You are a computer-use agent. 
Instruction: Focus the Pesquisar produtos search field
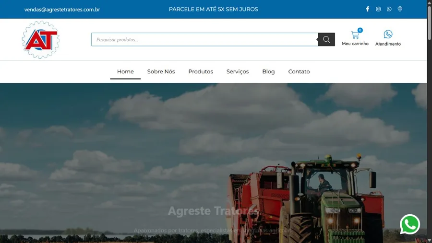[x=204, y=39]
